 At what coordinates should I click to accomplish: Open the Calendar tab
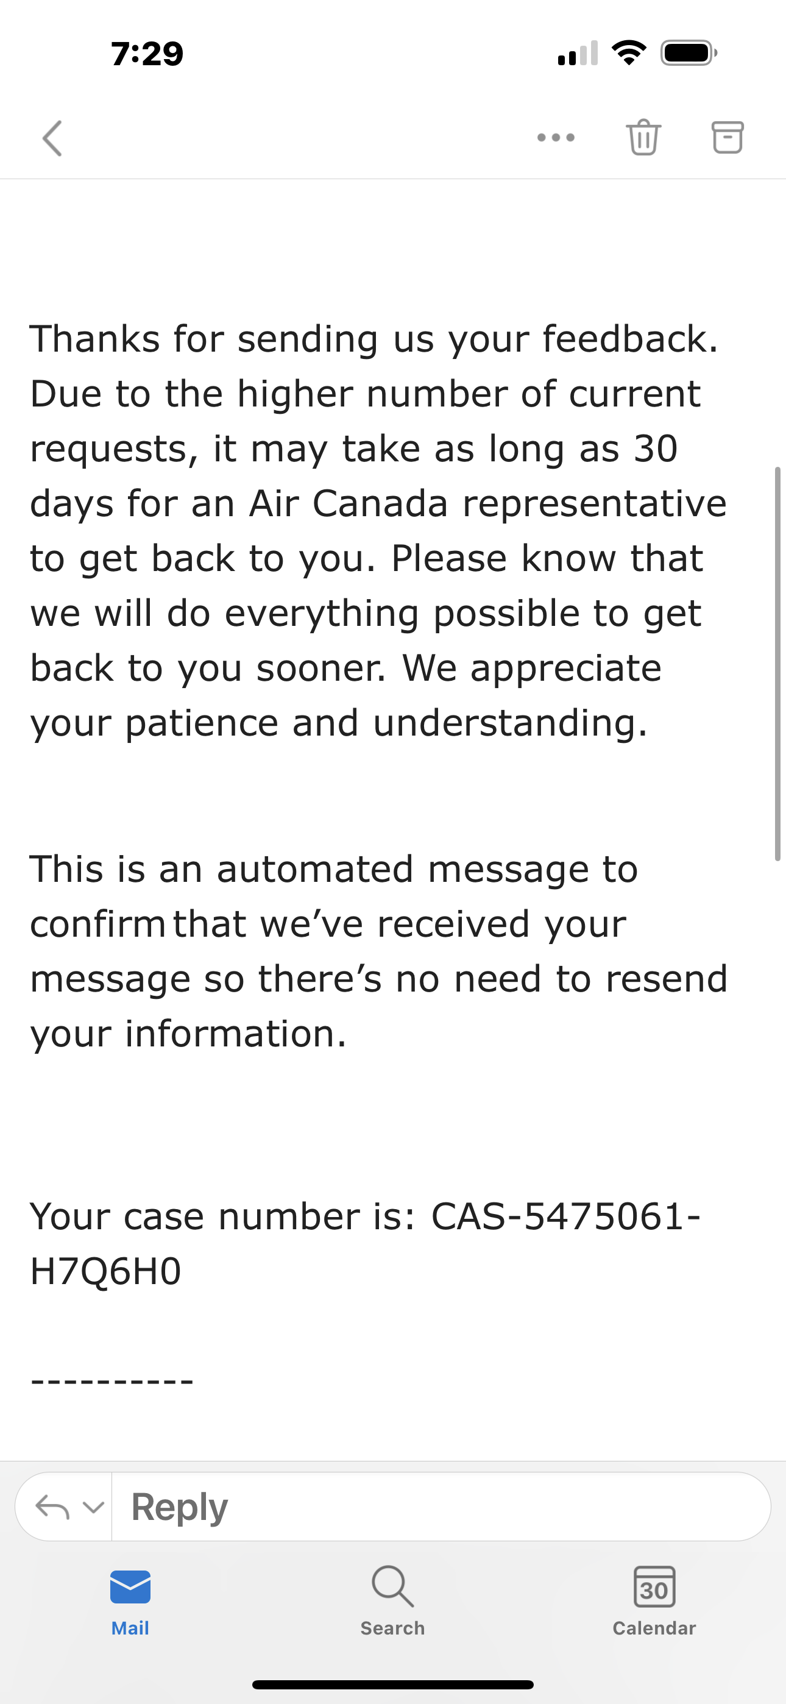click(654, 1601)
